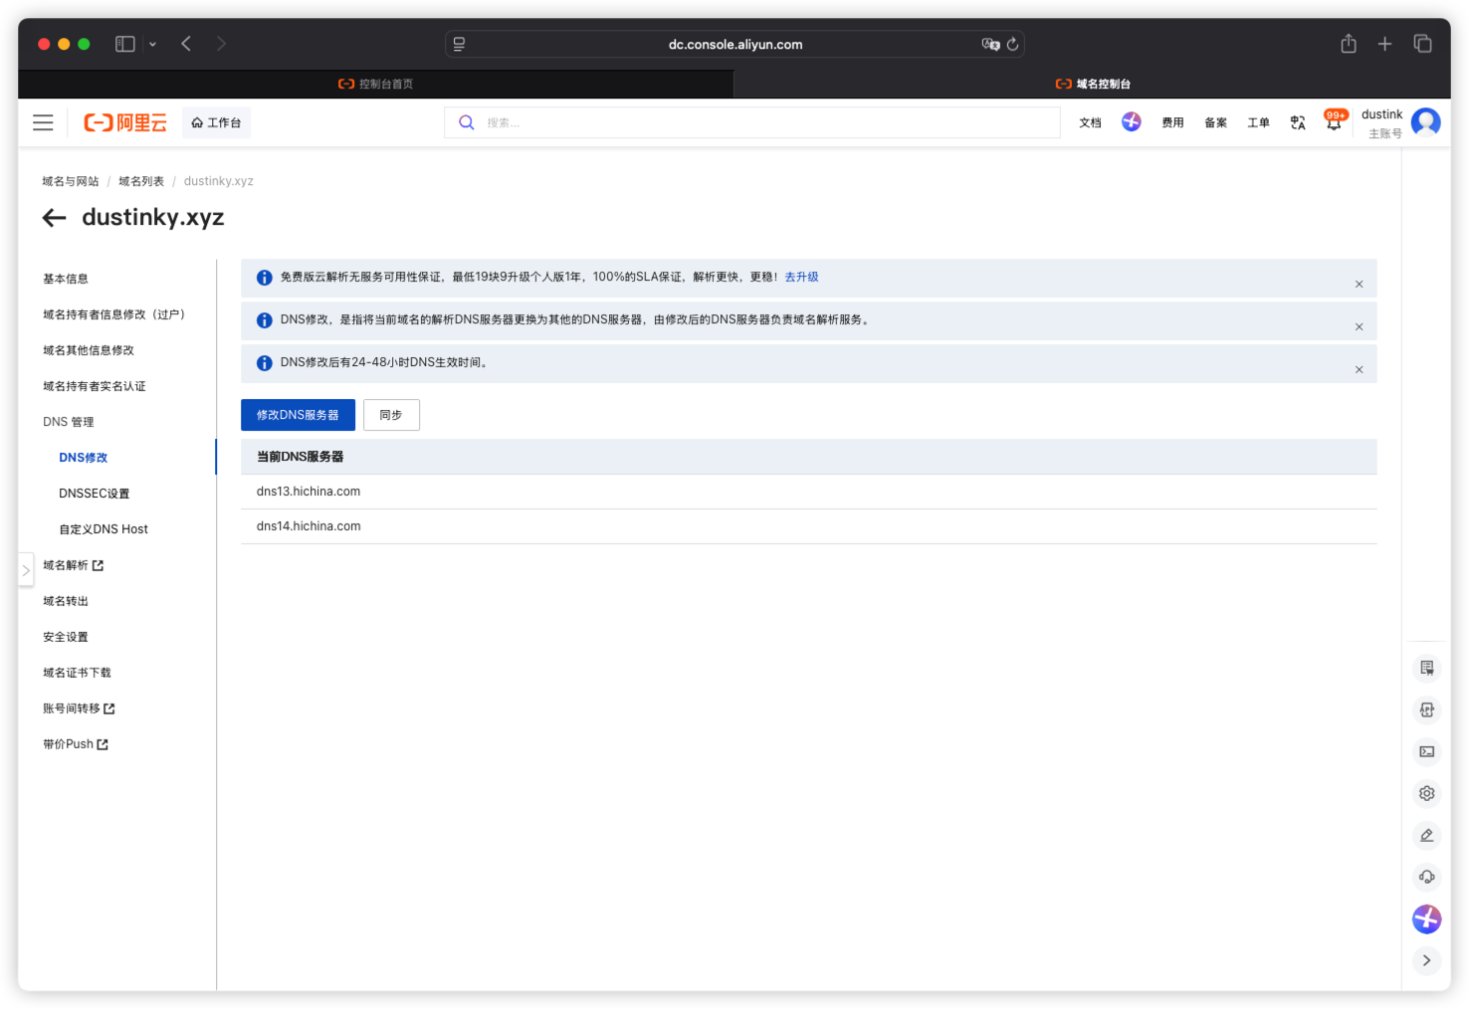Go back using the arrow beside dustinky.xyz
Screen dimensions: 1469x1009
[55, 218]
